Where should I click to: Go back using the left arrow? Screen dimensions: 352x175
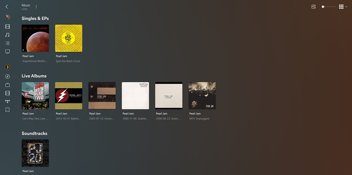pyautogui.click(x=7, y=7)
